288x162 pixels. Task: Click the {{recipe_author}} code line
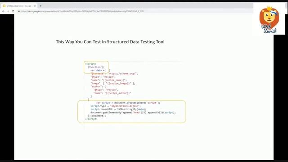(x=112, y=93)
